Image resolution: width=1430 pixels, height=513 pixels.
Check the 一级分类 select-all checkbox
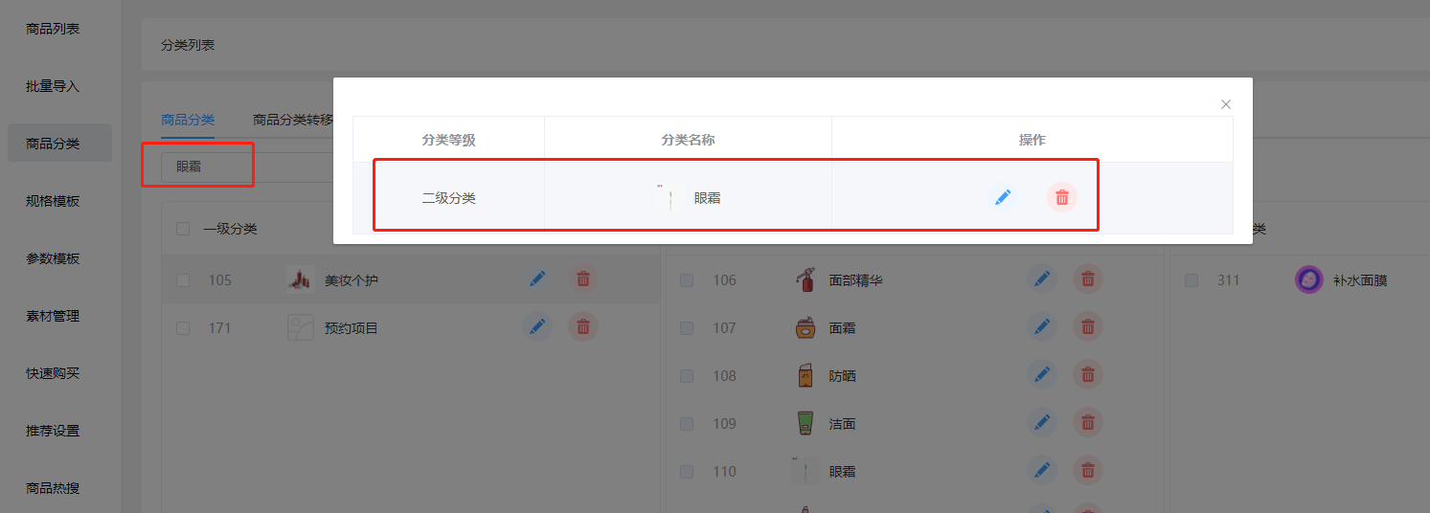[183, 229]
